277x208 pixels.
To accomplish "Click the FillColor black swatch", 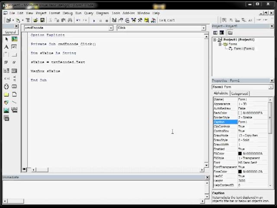I will [x=240, y=153].
